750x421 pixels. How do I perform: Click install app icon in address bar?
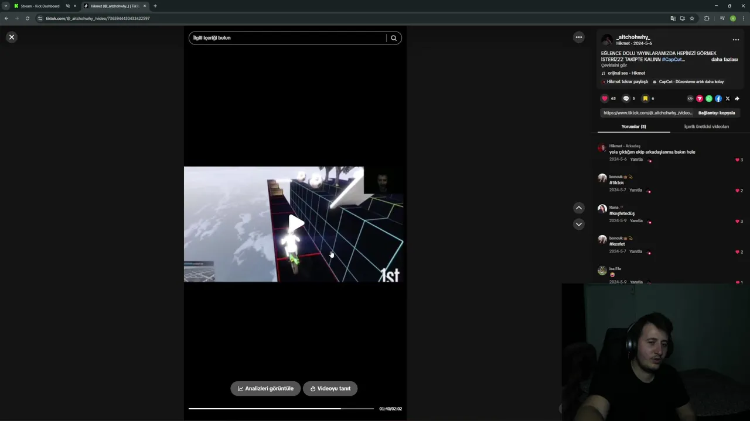683,18
